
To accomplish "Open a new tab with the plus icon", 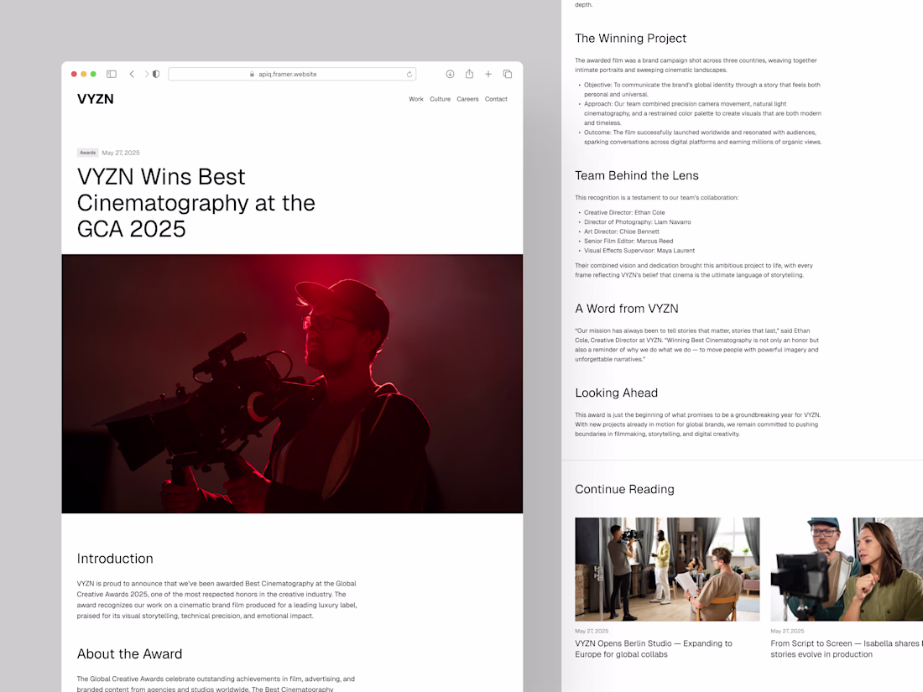I will pos(488,74).
